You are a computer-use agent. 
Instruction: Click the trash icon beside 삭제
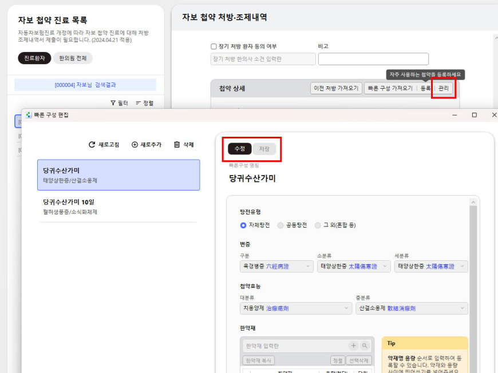[177, 145]
